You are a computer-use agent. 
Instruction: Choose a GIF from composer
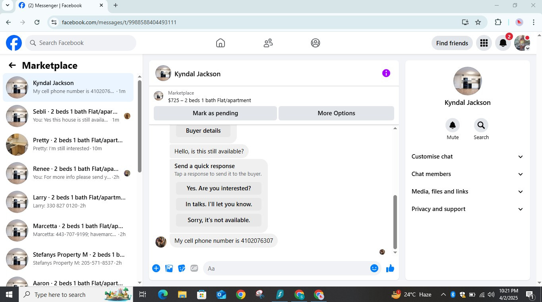194,268
